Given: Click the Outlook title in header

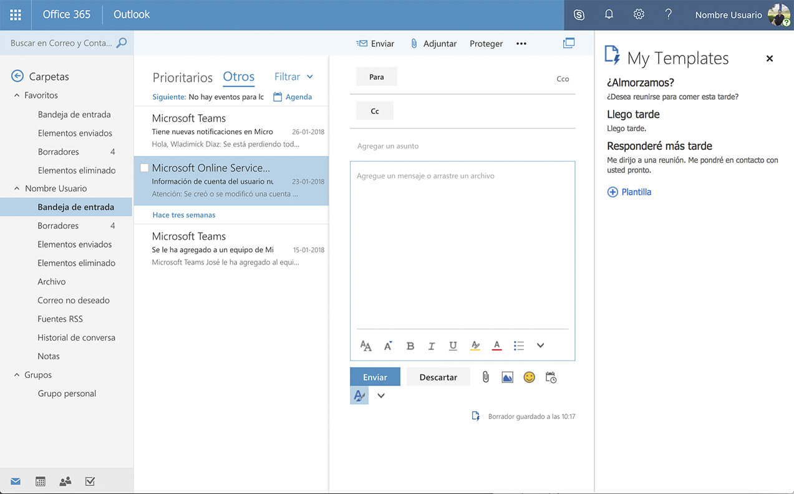Looking at the screenshot, I should pos(132,14).
